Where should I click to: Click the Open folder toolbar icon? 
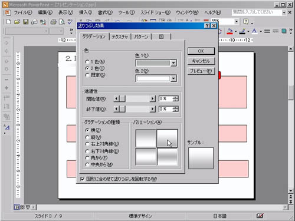17,22
